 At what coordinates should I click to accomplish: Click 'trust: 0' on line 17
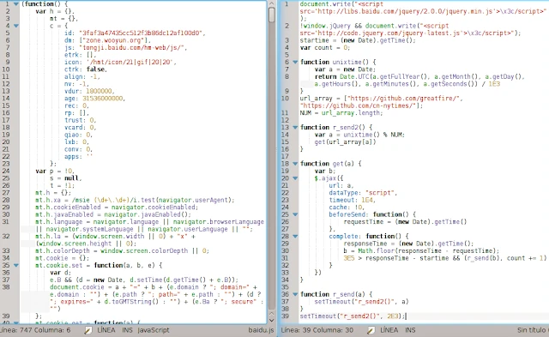[x=80, y=120]
